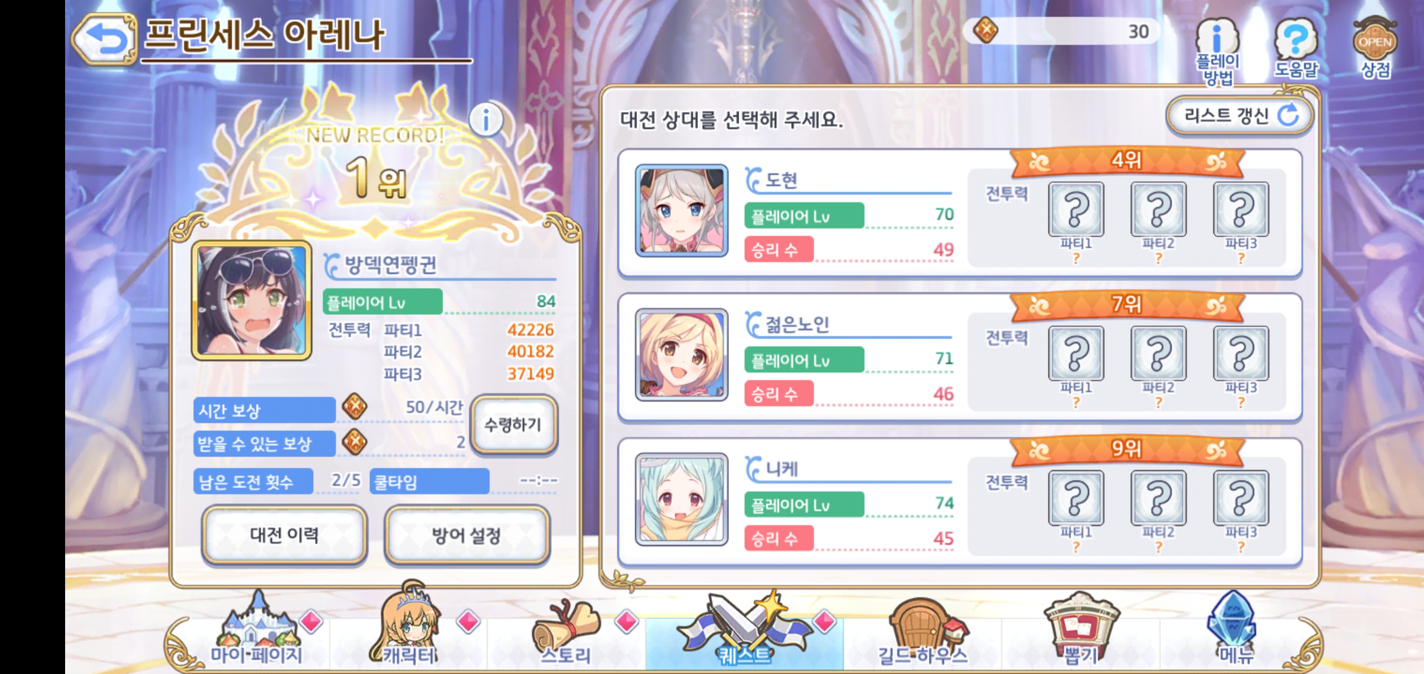The image size is (1424, 674).
Task: Refresh list with 리스트 갱신 button
Action: (1239, 116)
